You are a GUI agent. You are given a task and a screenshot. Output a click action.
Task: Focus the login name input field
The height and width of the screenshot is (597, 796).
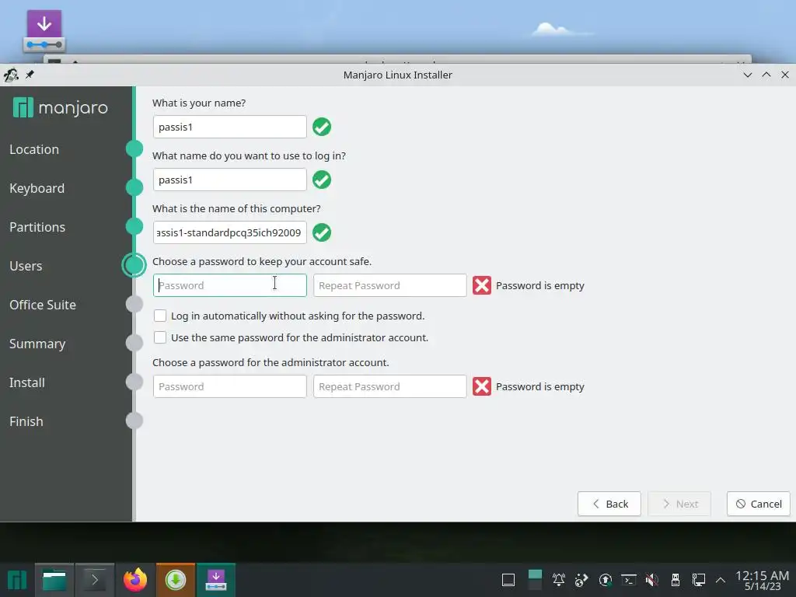(x=230, y=180)
